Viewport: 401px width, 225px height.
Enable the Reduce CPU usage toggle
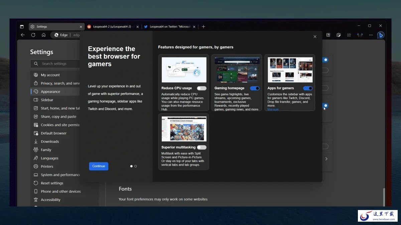[202, 88]
